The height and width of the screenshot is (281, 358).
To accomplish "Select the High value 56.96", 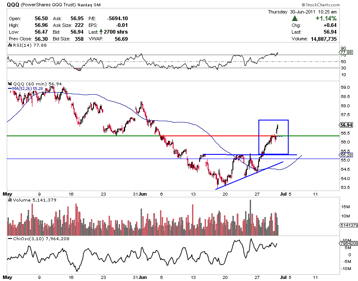I will [41, 25].
